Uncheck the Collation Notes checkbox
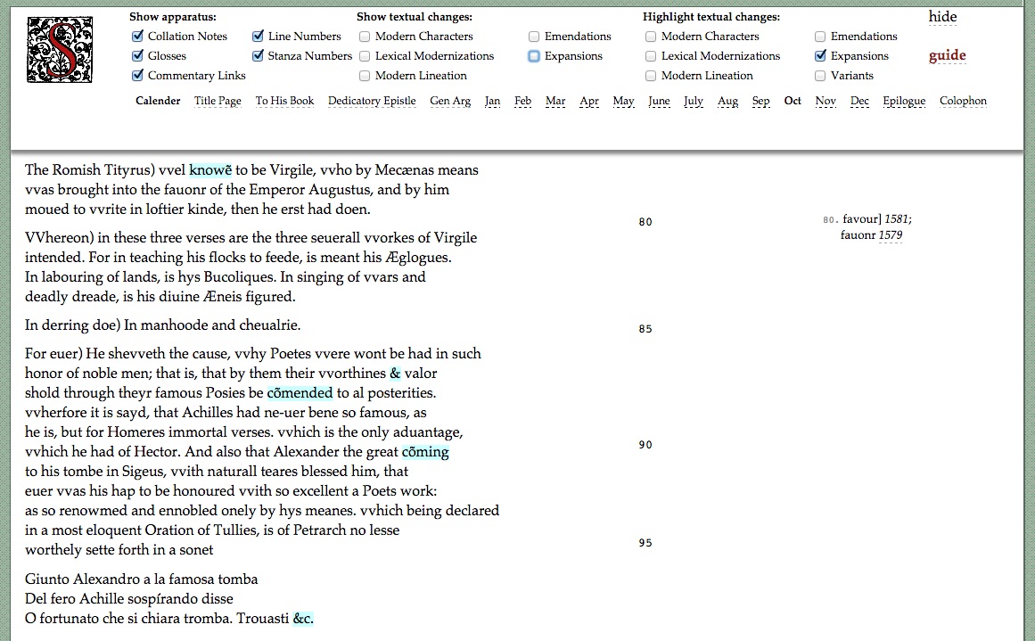The width and height of the screenshot is (1035, 641). pos(137,37)
